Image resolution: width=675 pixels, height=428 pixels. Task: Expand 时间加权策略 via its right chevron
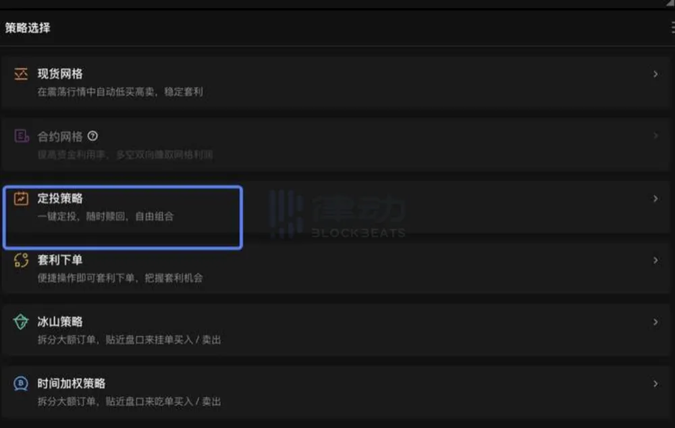[655, 383]
